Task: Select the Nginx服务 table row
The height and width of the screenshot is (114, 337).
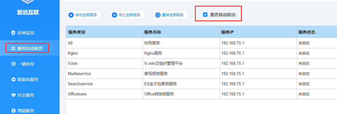Action: pyautogui.click(x=201, y=53)
